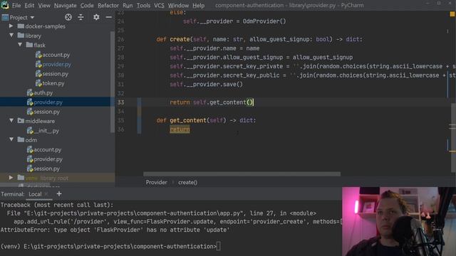
Task: Open session.py under odm folder
Action: click(x=47, y=169)
